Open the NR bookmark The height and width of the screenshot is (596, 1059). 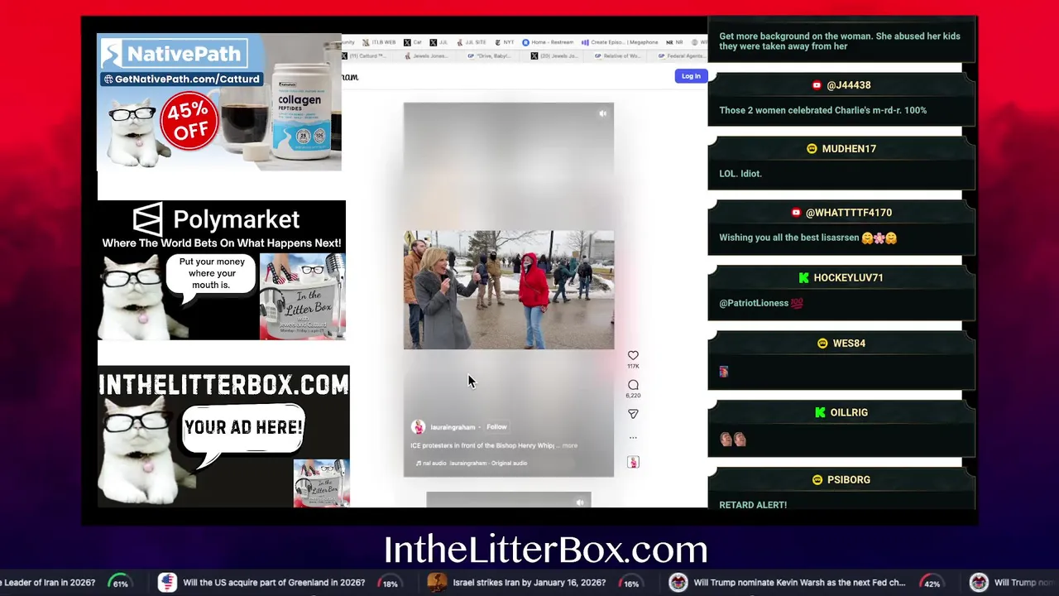674,42
